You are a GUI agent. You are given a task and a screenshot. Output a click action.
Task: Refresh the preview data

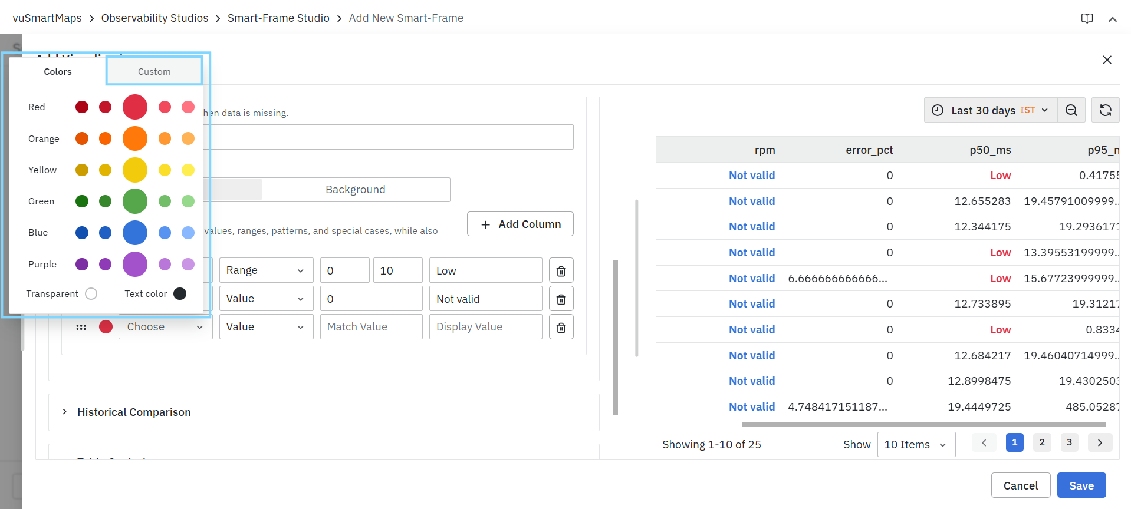(1106, 110)
